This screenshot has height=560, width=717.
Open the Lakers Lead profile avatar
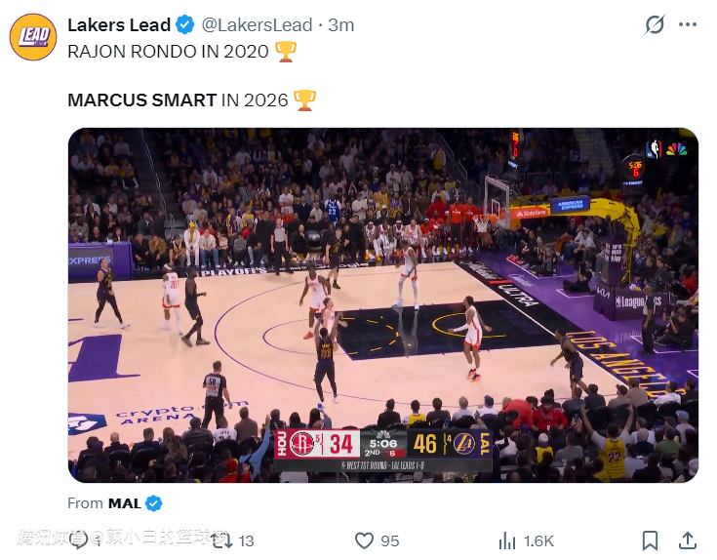coord(32,37)
